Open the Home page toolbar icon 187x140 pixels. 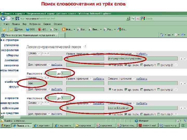pos(162,35)
